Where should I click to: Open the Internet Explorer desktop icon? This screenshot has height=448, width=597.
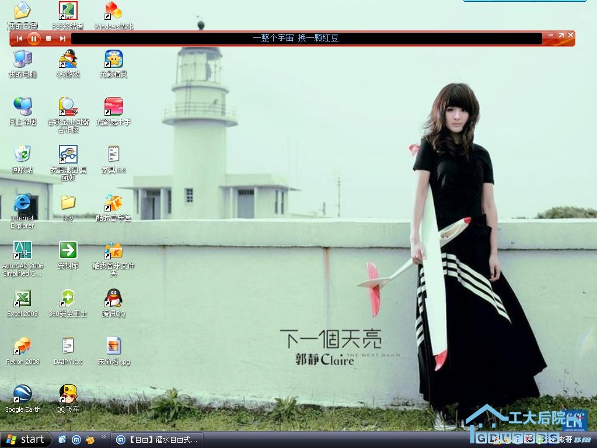[x=22, y=203]
